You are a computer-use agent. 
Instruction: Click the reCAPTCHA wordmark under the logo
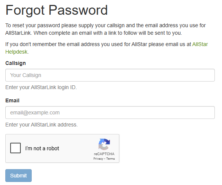pyautogui.click(x=104, y=154)
